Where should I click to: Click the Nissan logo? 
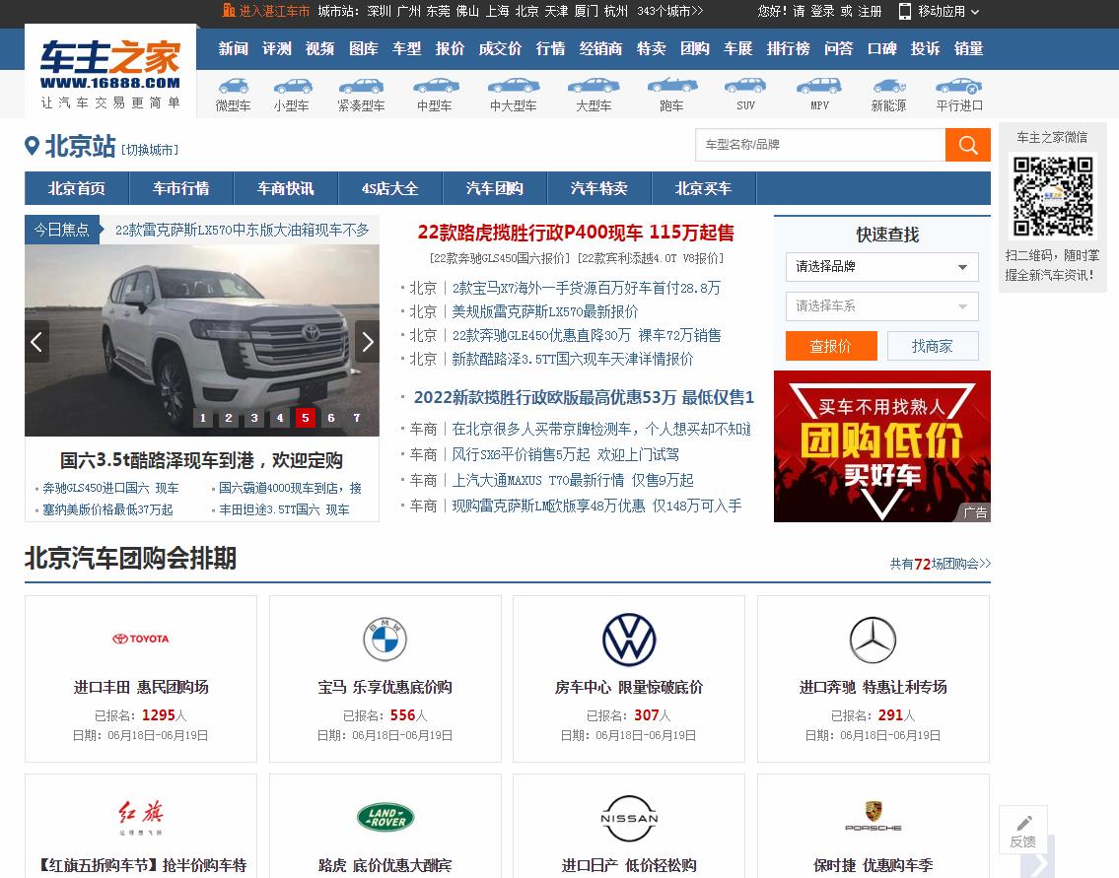629,818
